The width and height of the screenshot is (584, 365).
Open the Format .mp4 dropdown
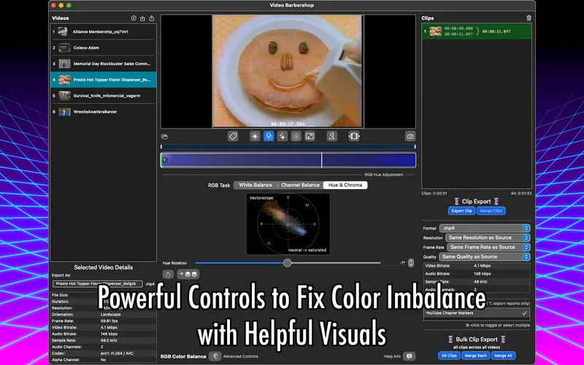[x=485, y=228]
